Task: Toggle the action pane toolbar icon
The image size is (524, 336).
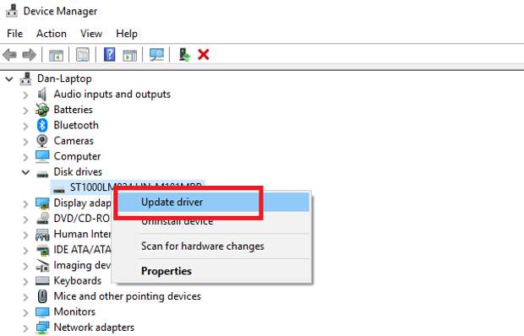Action: coord(129,55)
